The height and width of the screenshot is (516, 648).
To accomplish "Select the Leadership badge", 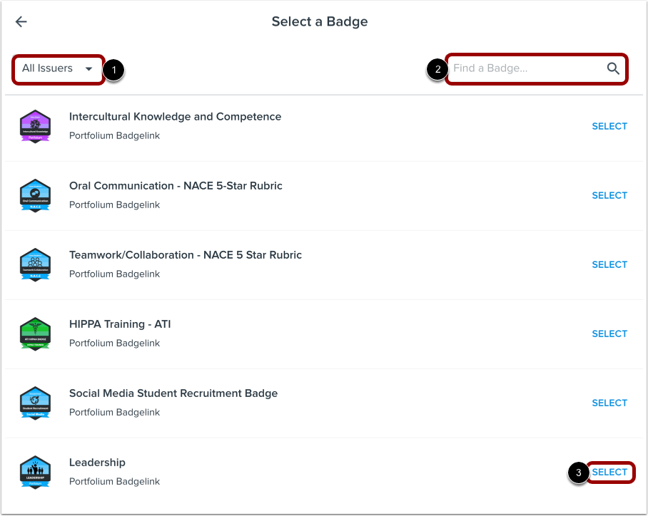I will click(x=609, y=472).
